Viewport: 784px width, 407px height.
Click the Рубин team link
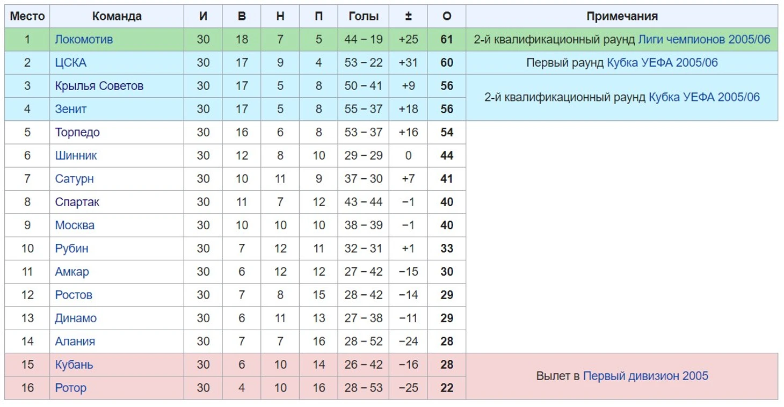(71, 249)
